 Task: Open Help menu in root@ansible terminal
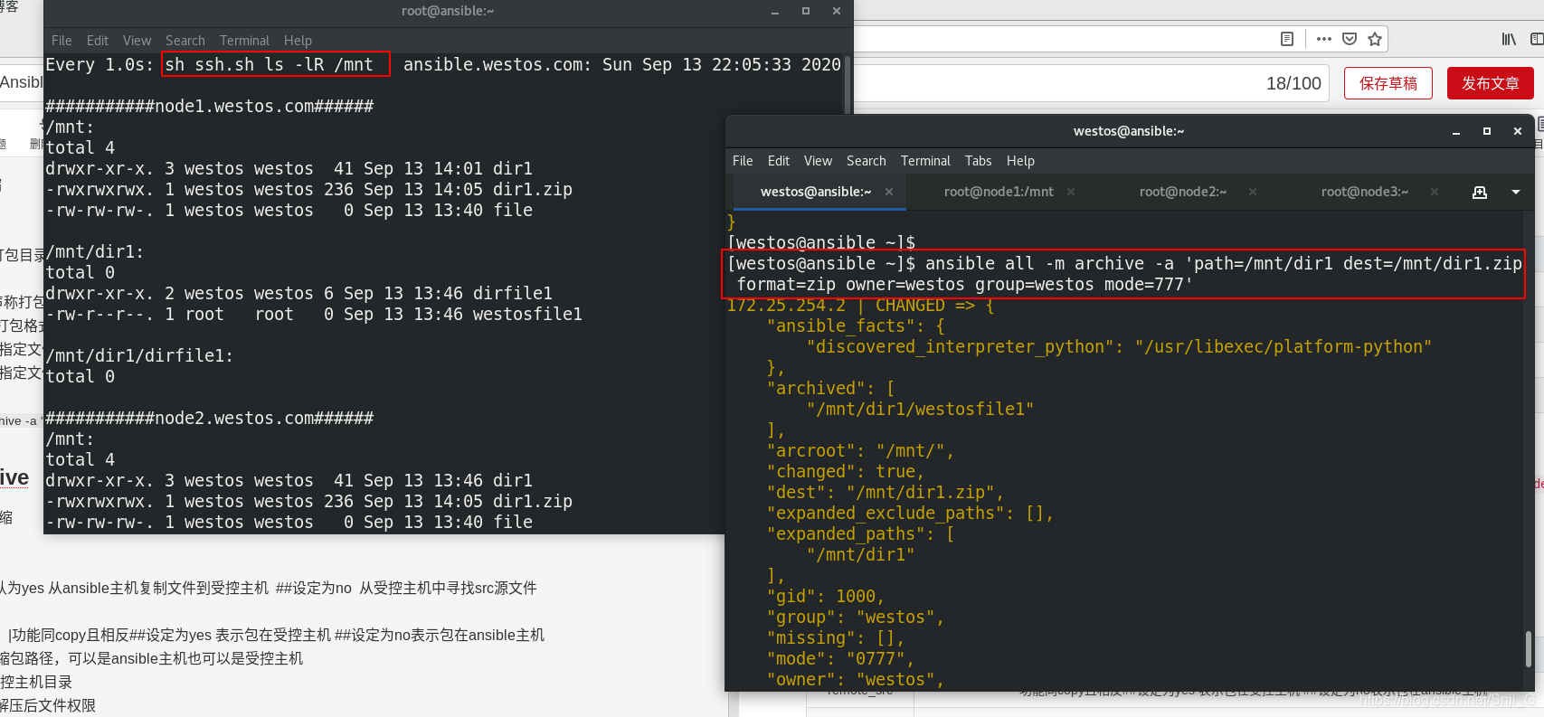[298, 41]
